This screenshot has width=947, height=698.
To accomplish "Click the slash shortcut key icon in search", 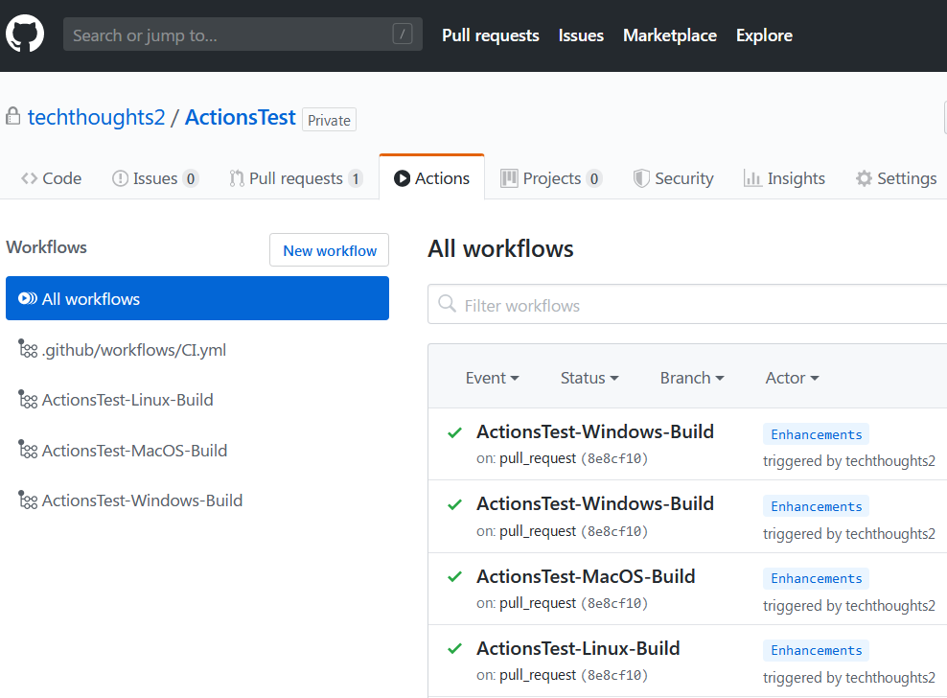I will pos(403,34).
